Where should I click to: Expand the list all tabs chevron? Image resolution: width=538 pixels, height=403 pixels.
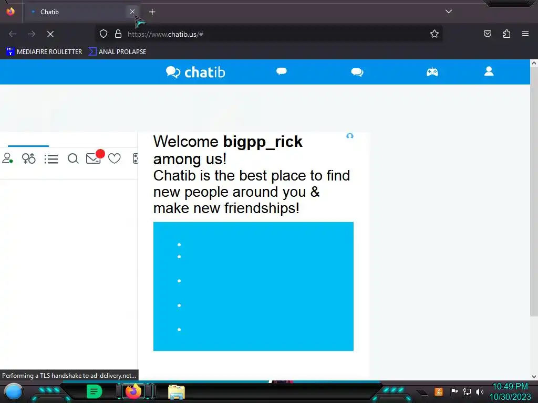[x=449, y=12]
